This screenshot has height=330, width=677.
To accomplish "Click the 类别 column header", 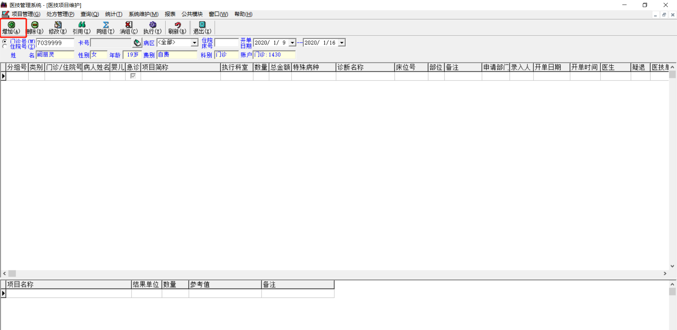I will point(36,67).
